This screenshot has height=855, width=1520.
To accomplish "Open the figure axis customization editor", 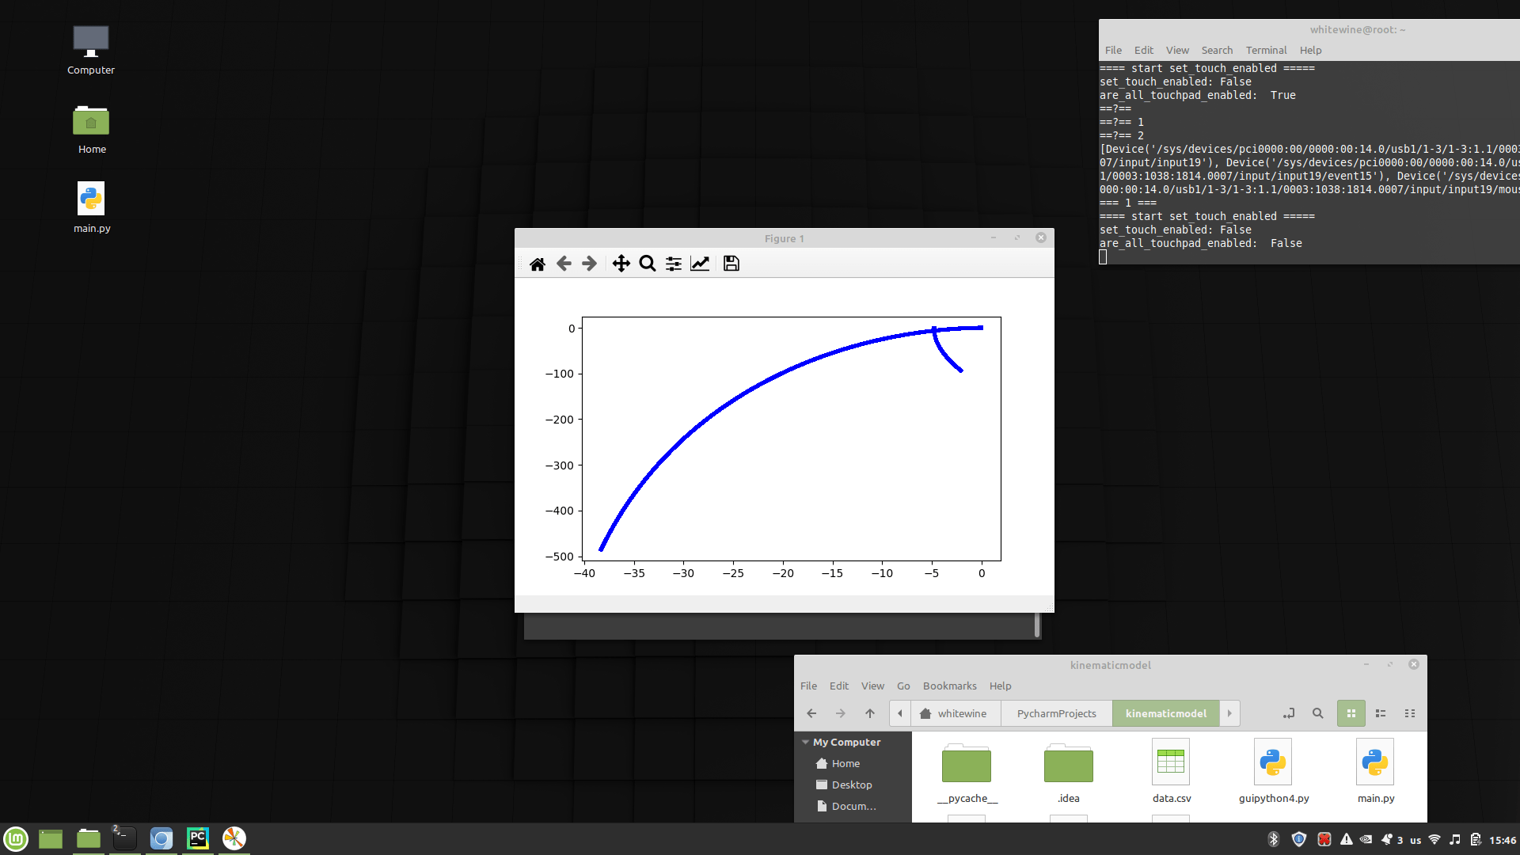I will pos(699,263).
